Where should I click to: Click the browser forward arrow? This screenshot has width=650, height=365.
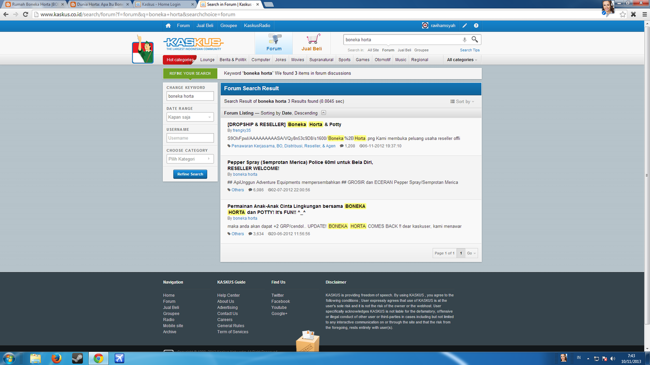coord(16,14)
